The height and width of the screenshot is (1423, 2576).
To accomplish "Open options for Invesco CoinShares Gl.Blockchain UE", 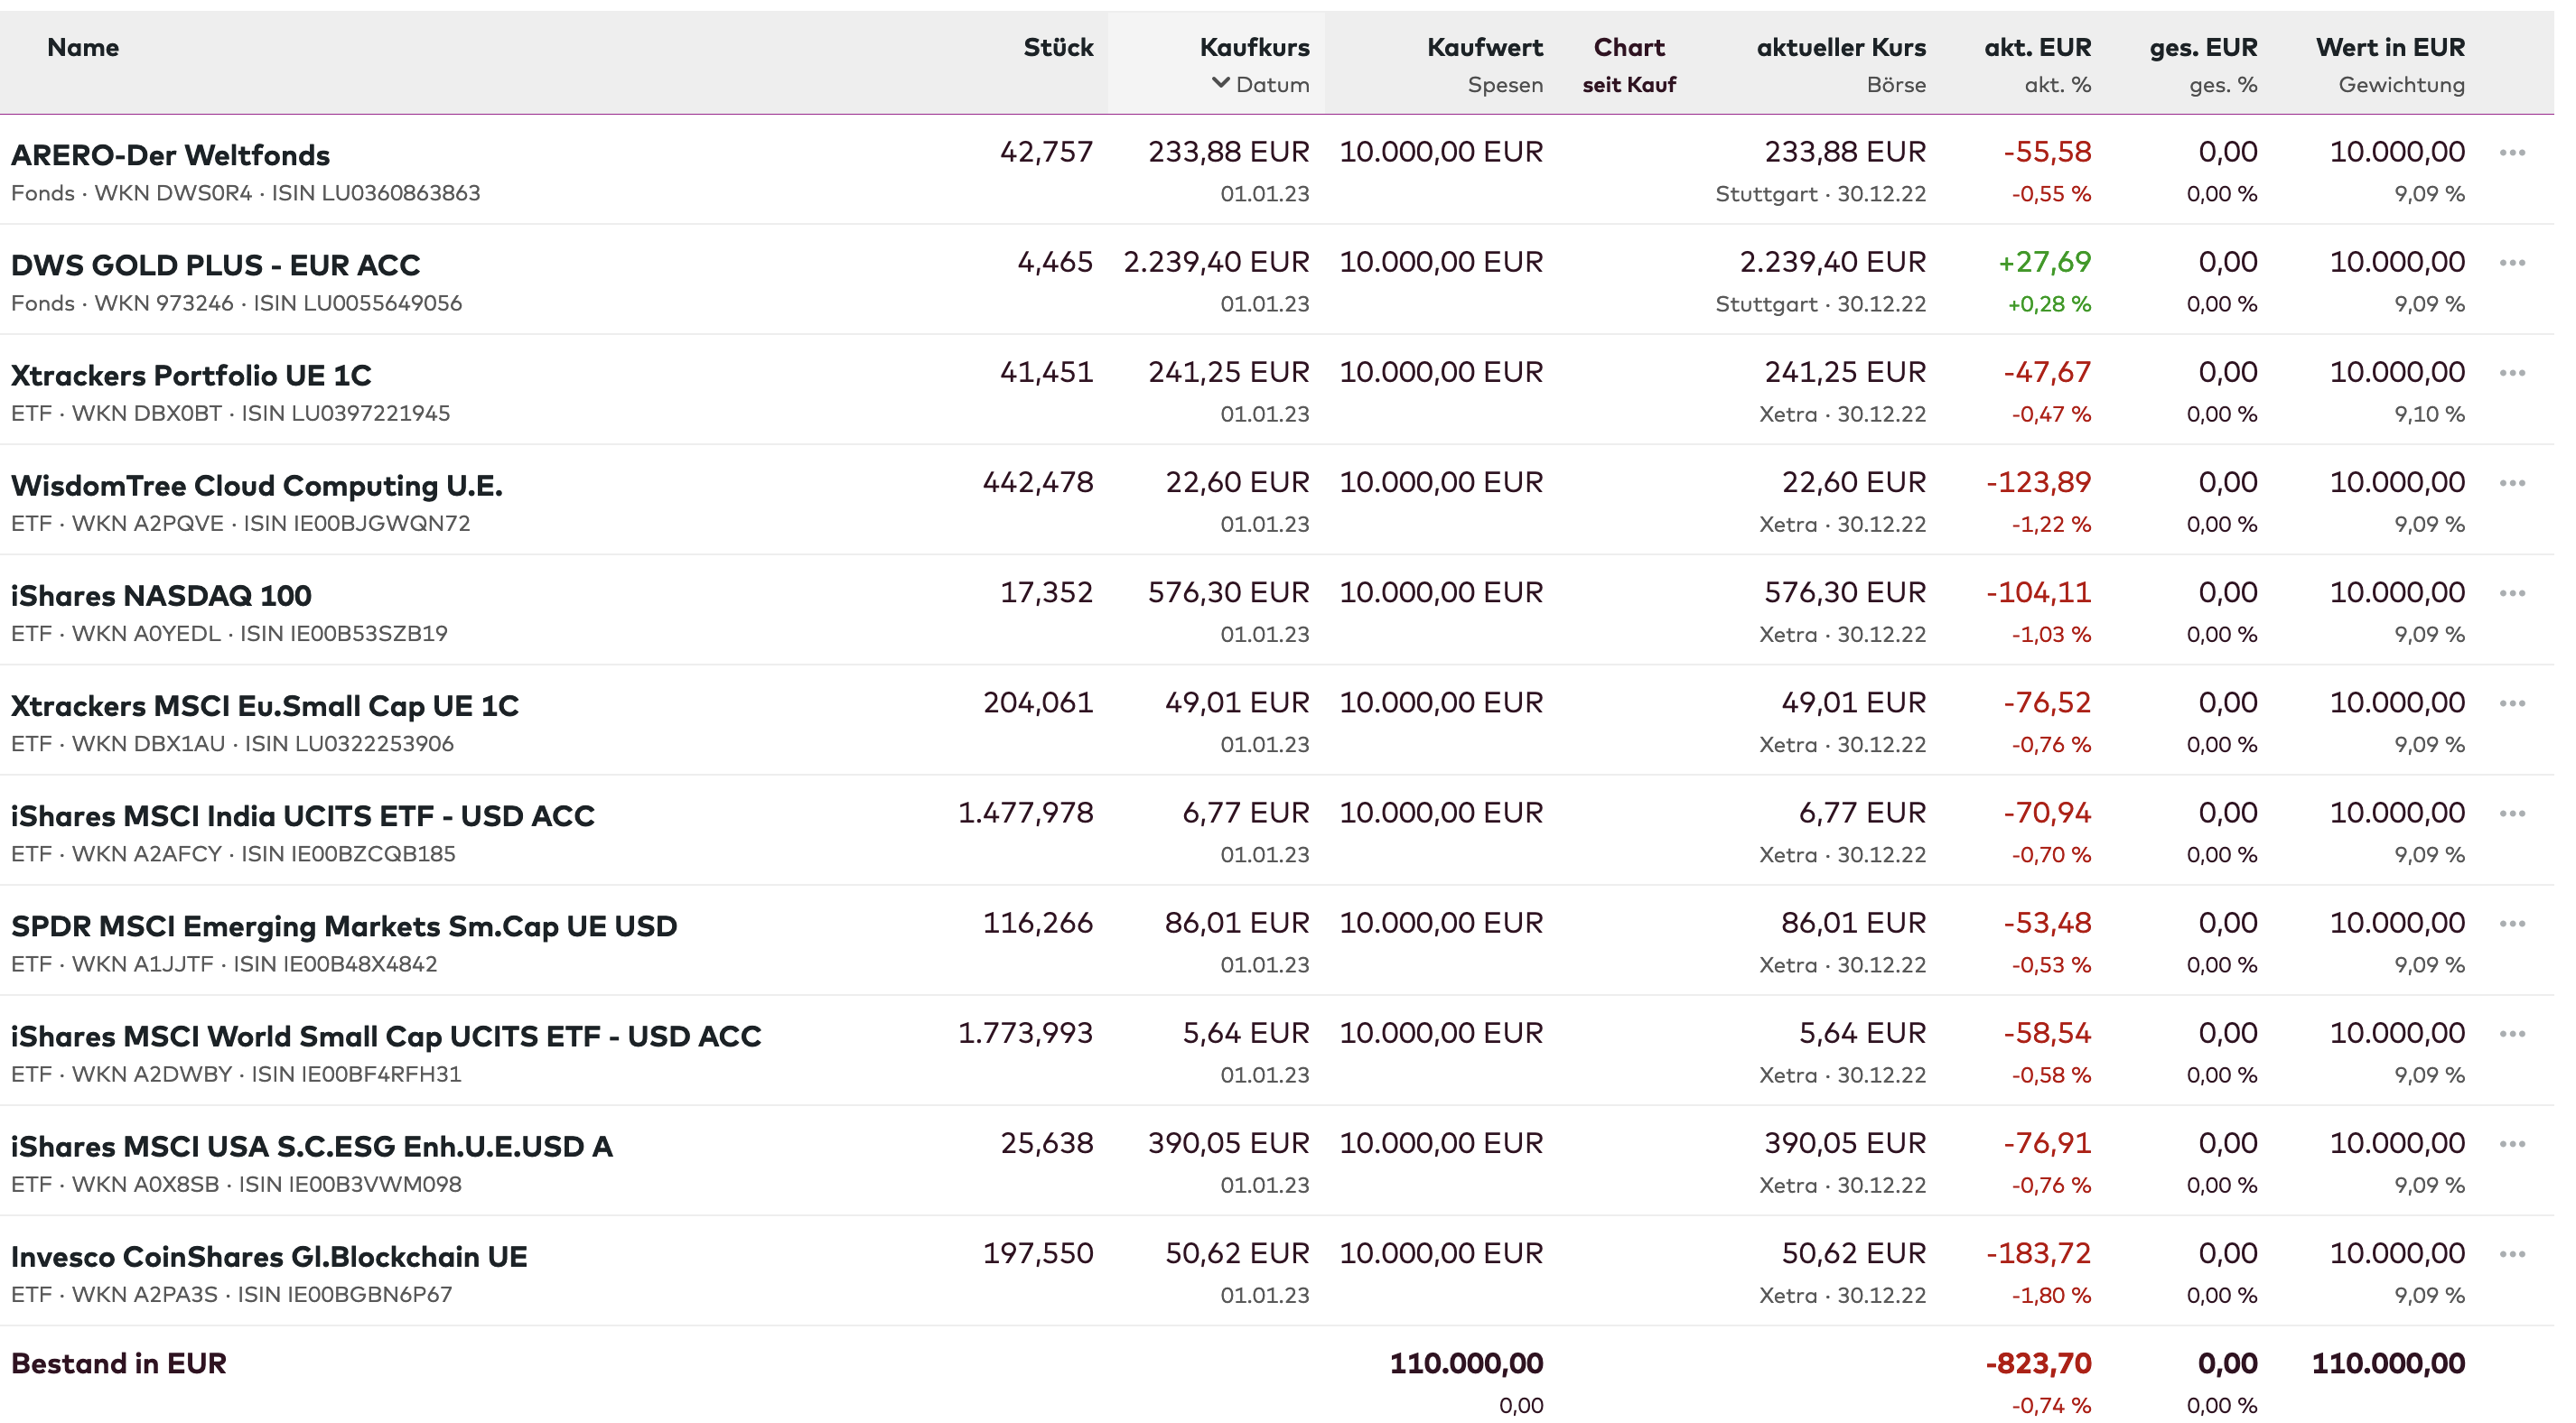I will pos(2512,1254).
